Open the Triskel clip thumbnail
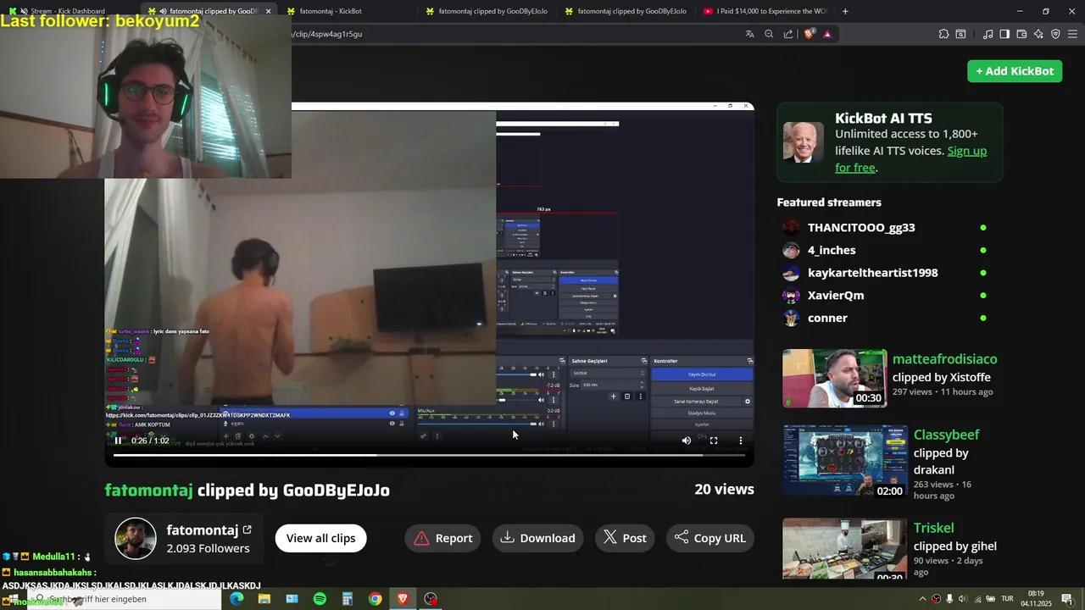Viewport: 1085px width, 610px height. click(845, 549)
